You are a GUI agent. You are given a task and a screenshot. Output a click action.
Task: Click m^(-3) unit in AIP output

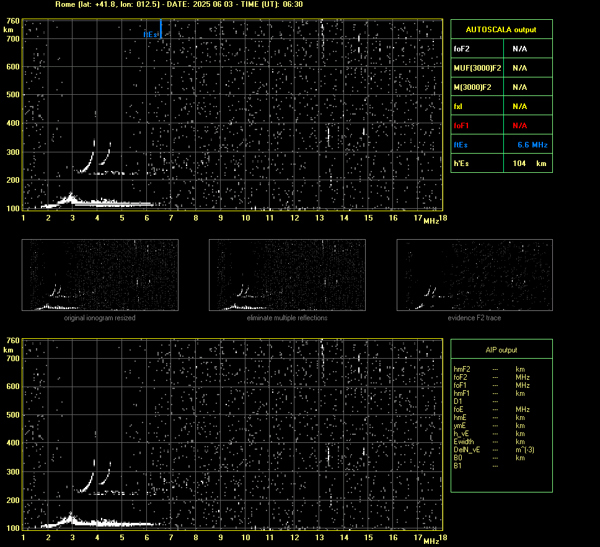pyautogui.click(x=525, y=450)
